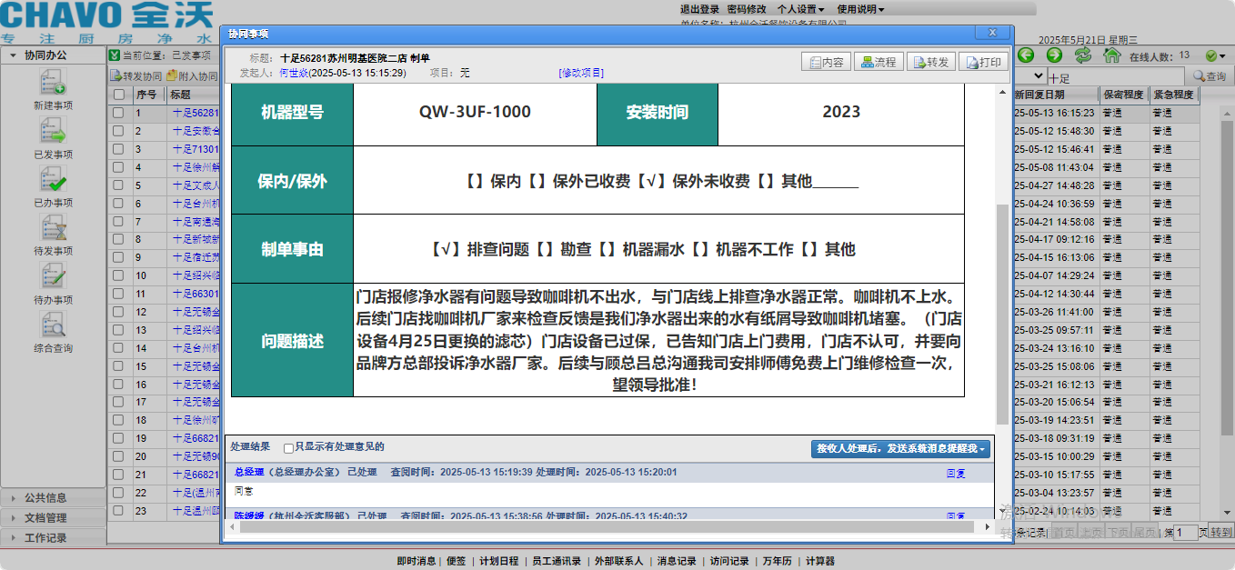Viewport: 1235px width, 570px height.
Task: Click the page number input field
Action: click(x=1186, y=533)
